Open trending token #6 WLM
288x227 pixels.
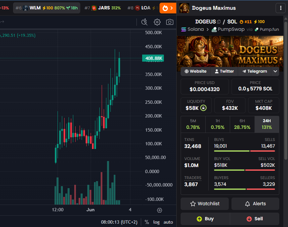click(46, 8)
